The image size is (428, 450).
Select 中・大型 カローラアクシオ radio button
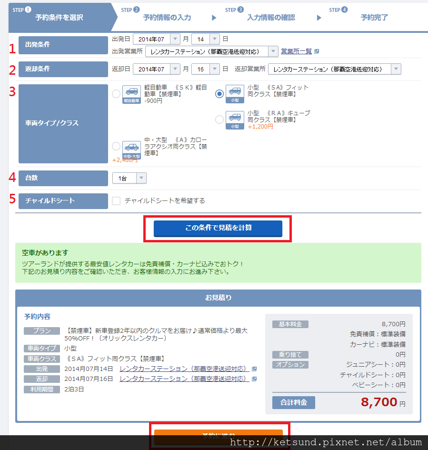[x=116, y=146]
